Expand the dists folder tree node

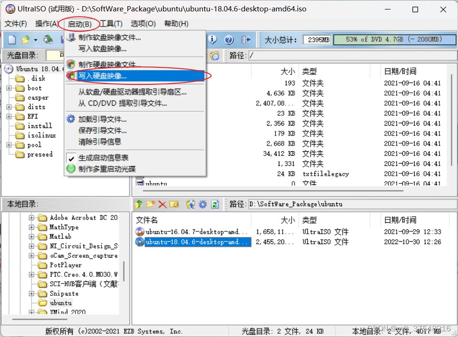click(9, 107)
